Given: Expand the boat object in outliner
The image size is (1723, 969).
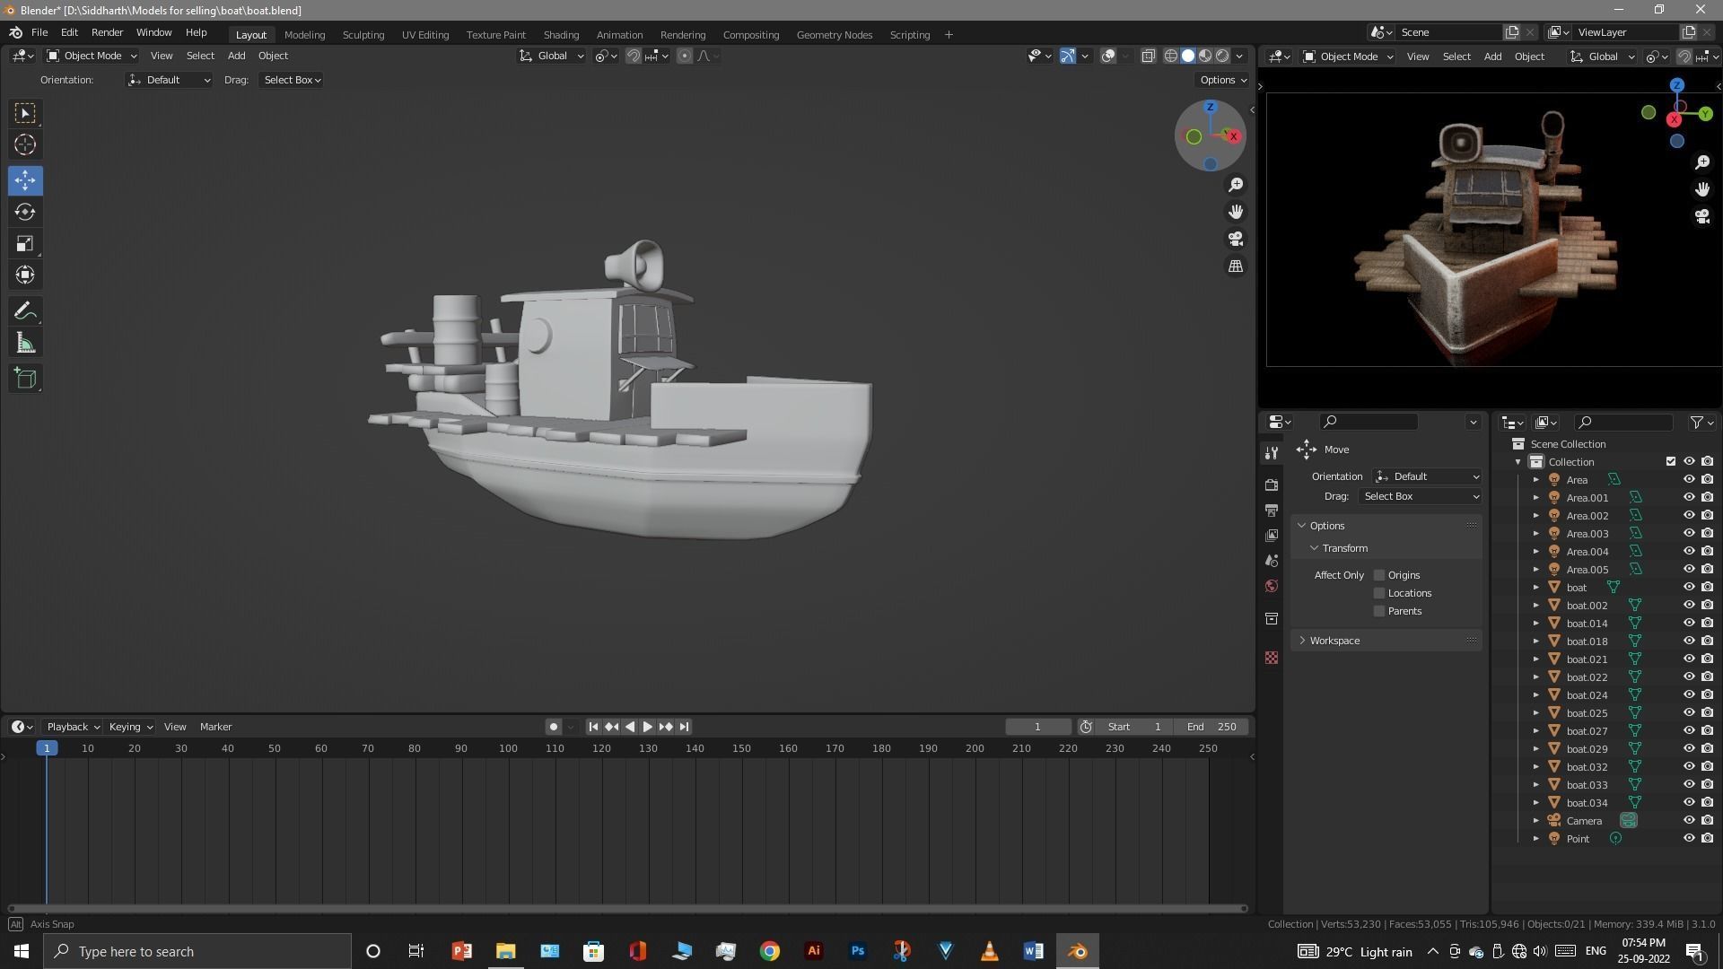Looking at the screenshot, I should 1535,587.
